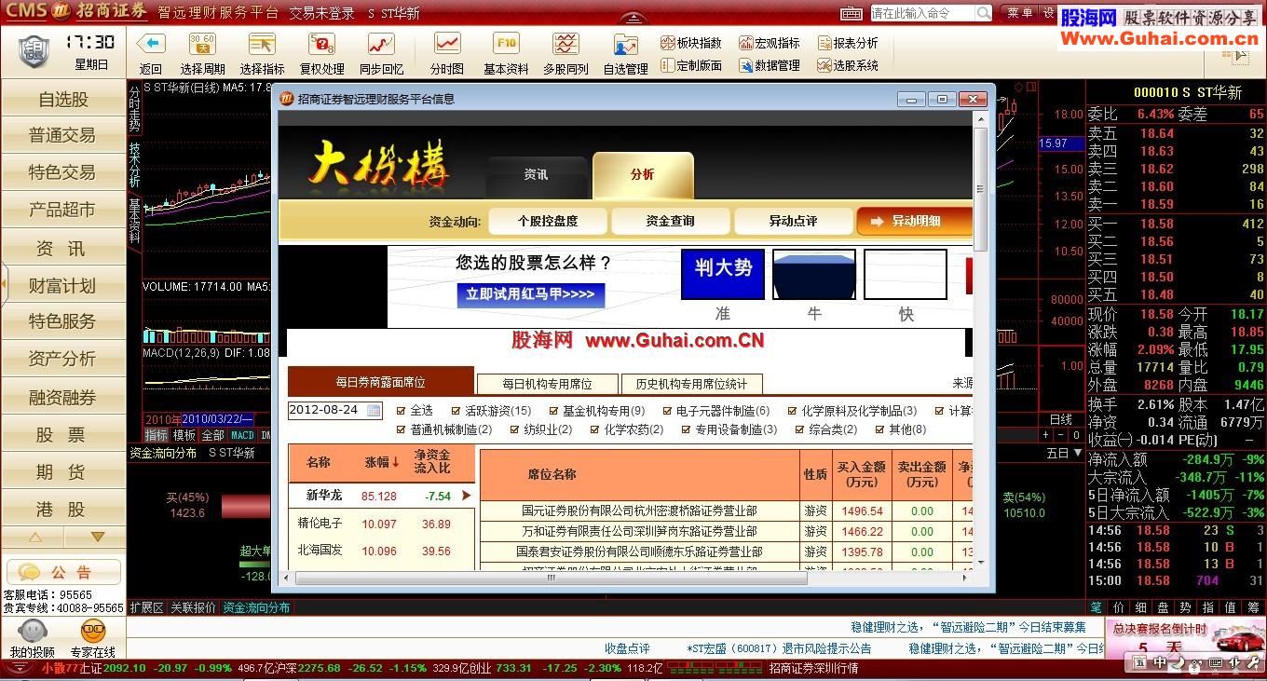Open 自选管理 folder icon

click(625, 44)
